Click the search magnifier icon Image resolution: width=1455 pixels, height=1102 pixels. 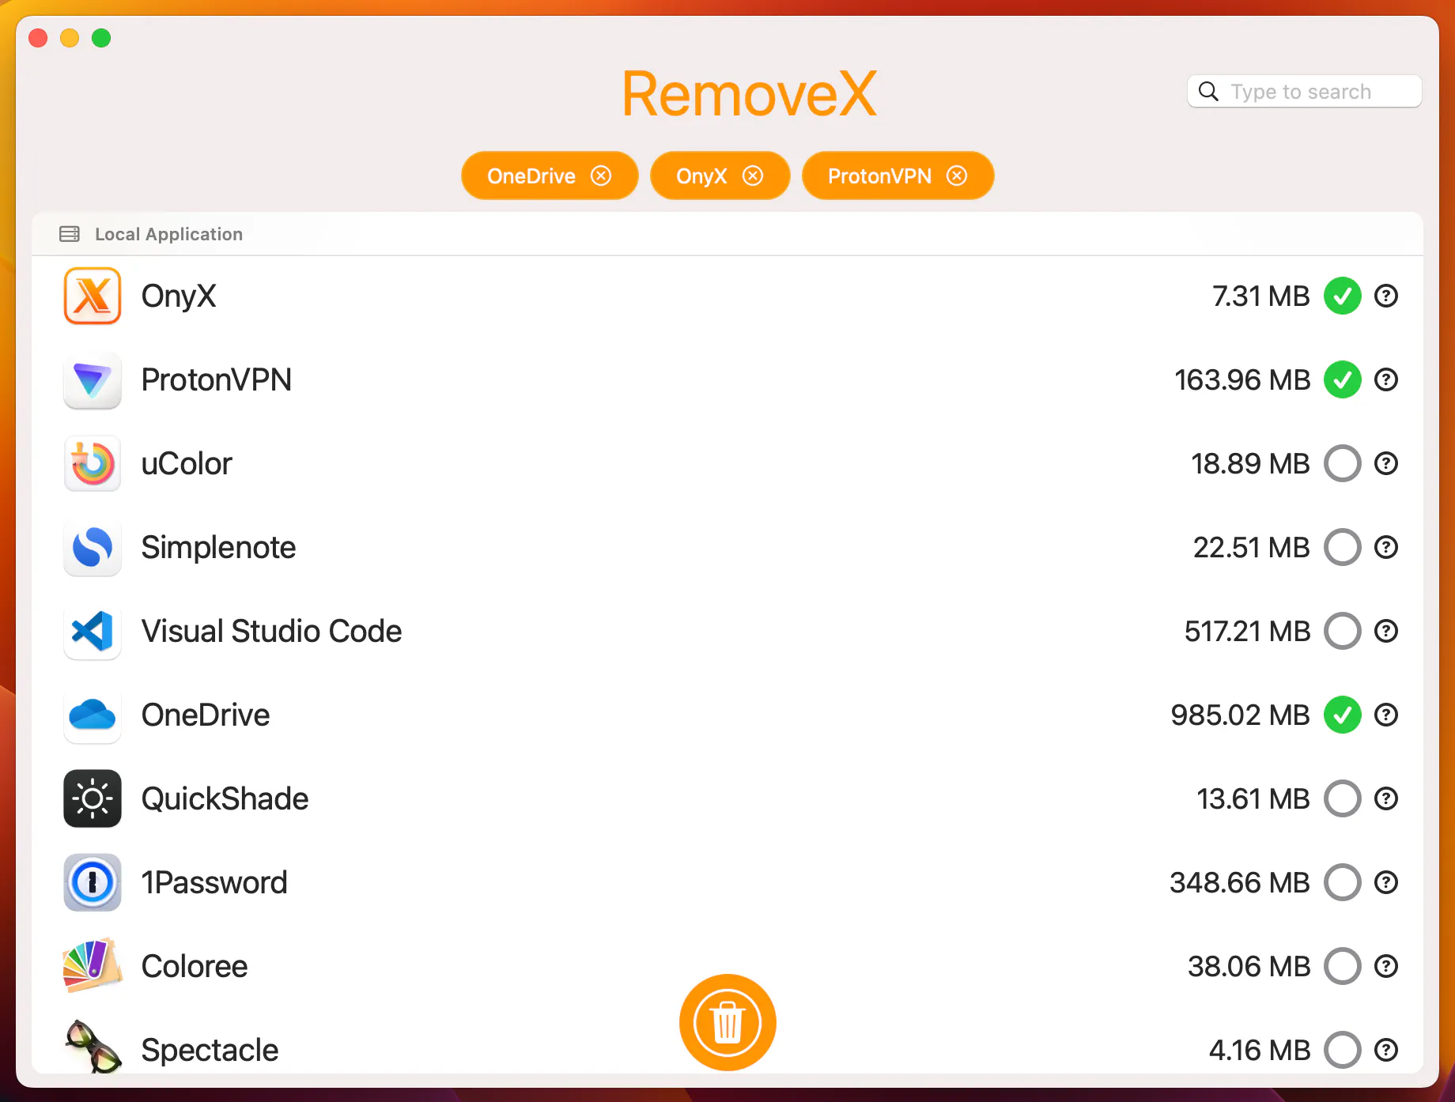1208,92
